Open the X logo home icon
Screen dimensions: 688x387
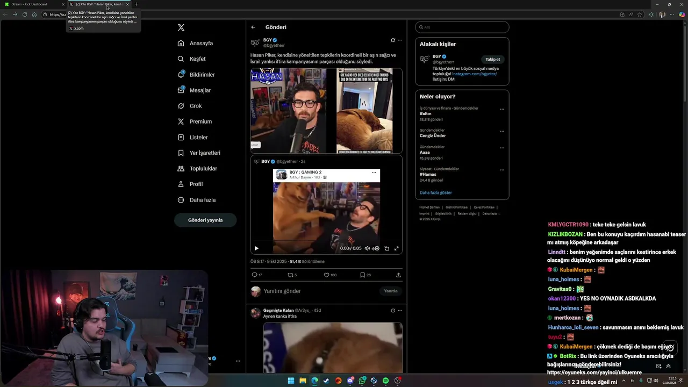181,27
